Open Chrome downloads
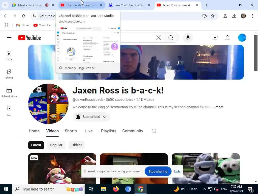 pyautogui.click(x=234, y=16)
